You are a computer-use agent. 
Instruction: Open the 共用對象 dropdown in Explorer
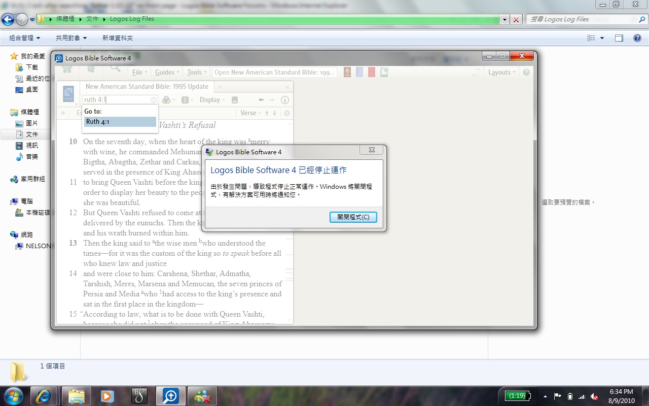click(71, 38)
